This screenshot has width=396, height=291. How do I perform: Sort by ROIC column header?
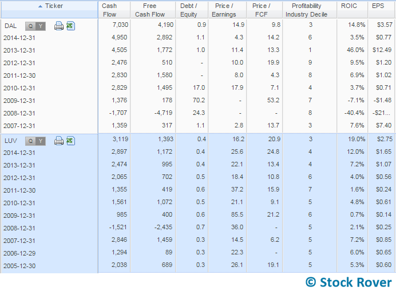[x=352, y=10]
